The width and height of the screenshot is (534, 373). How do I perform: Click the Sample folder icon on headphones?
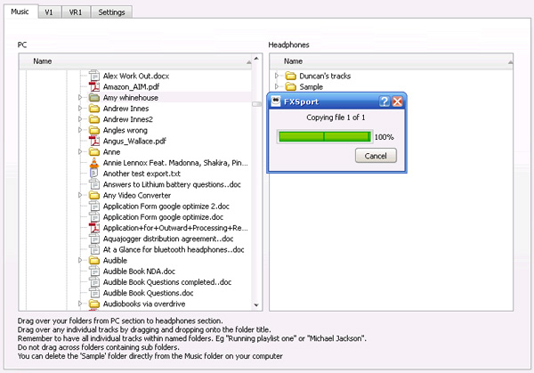click(x=290, y=87)
